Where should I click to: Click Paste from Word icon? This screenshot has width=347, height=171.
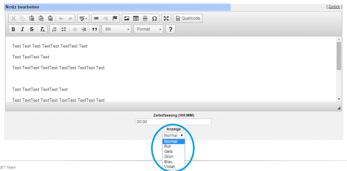pos(50,19)
